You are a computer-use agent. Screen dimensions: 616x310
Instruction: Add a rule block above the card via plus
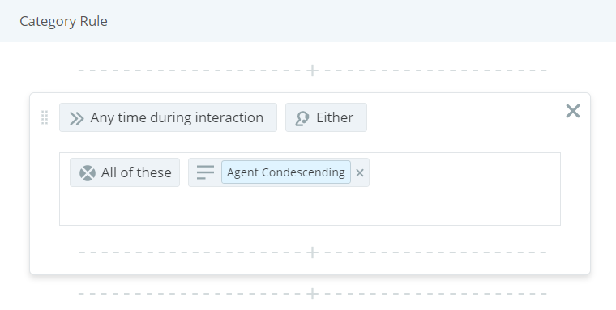(312, 70)
